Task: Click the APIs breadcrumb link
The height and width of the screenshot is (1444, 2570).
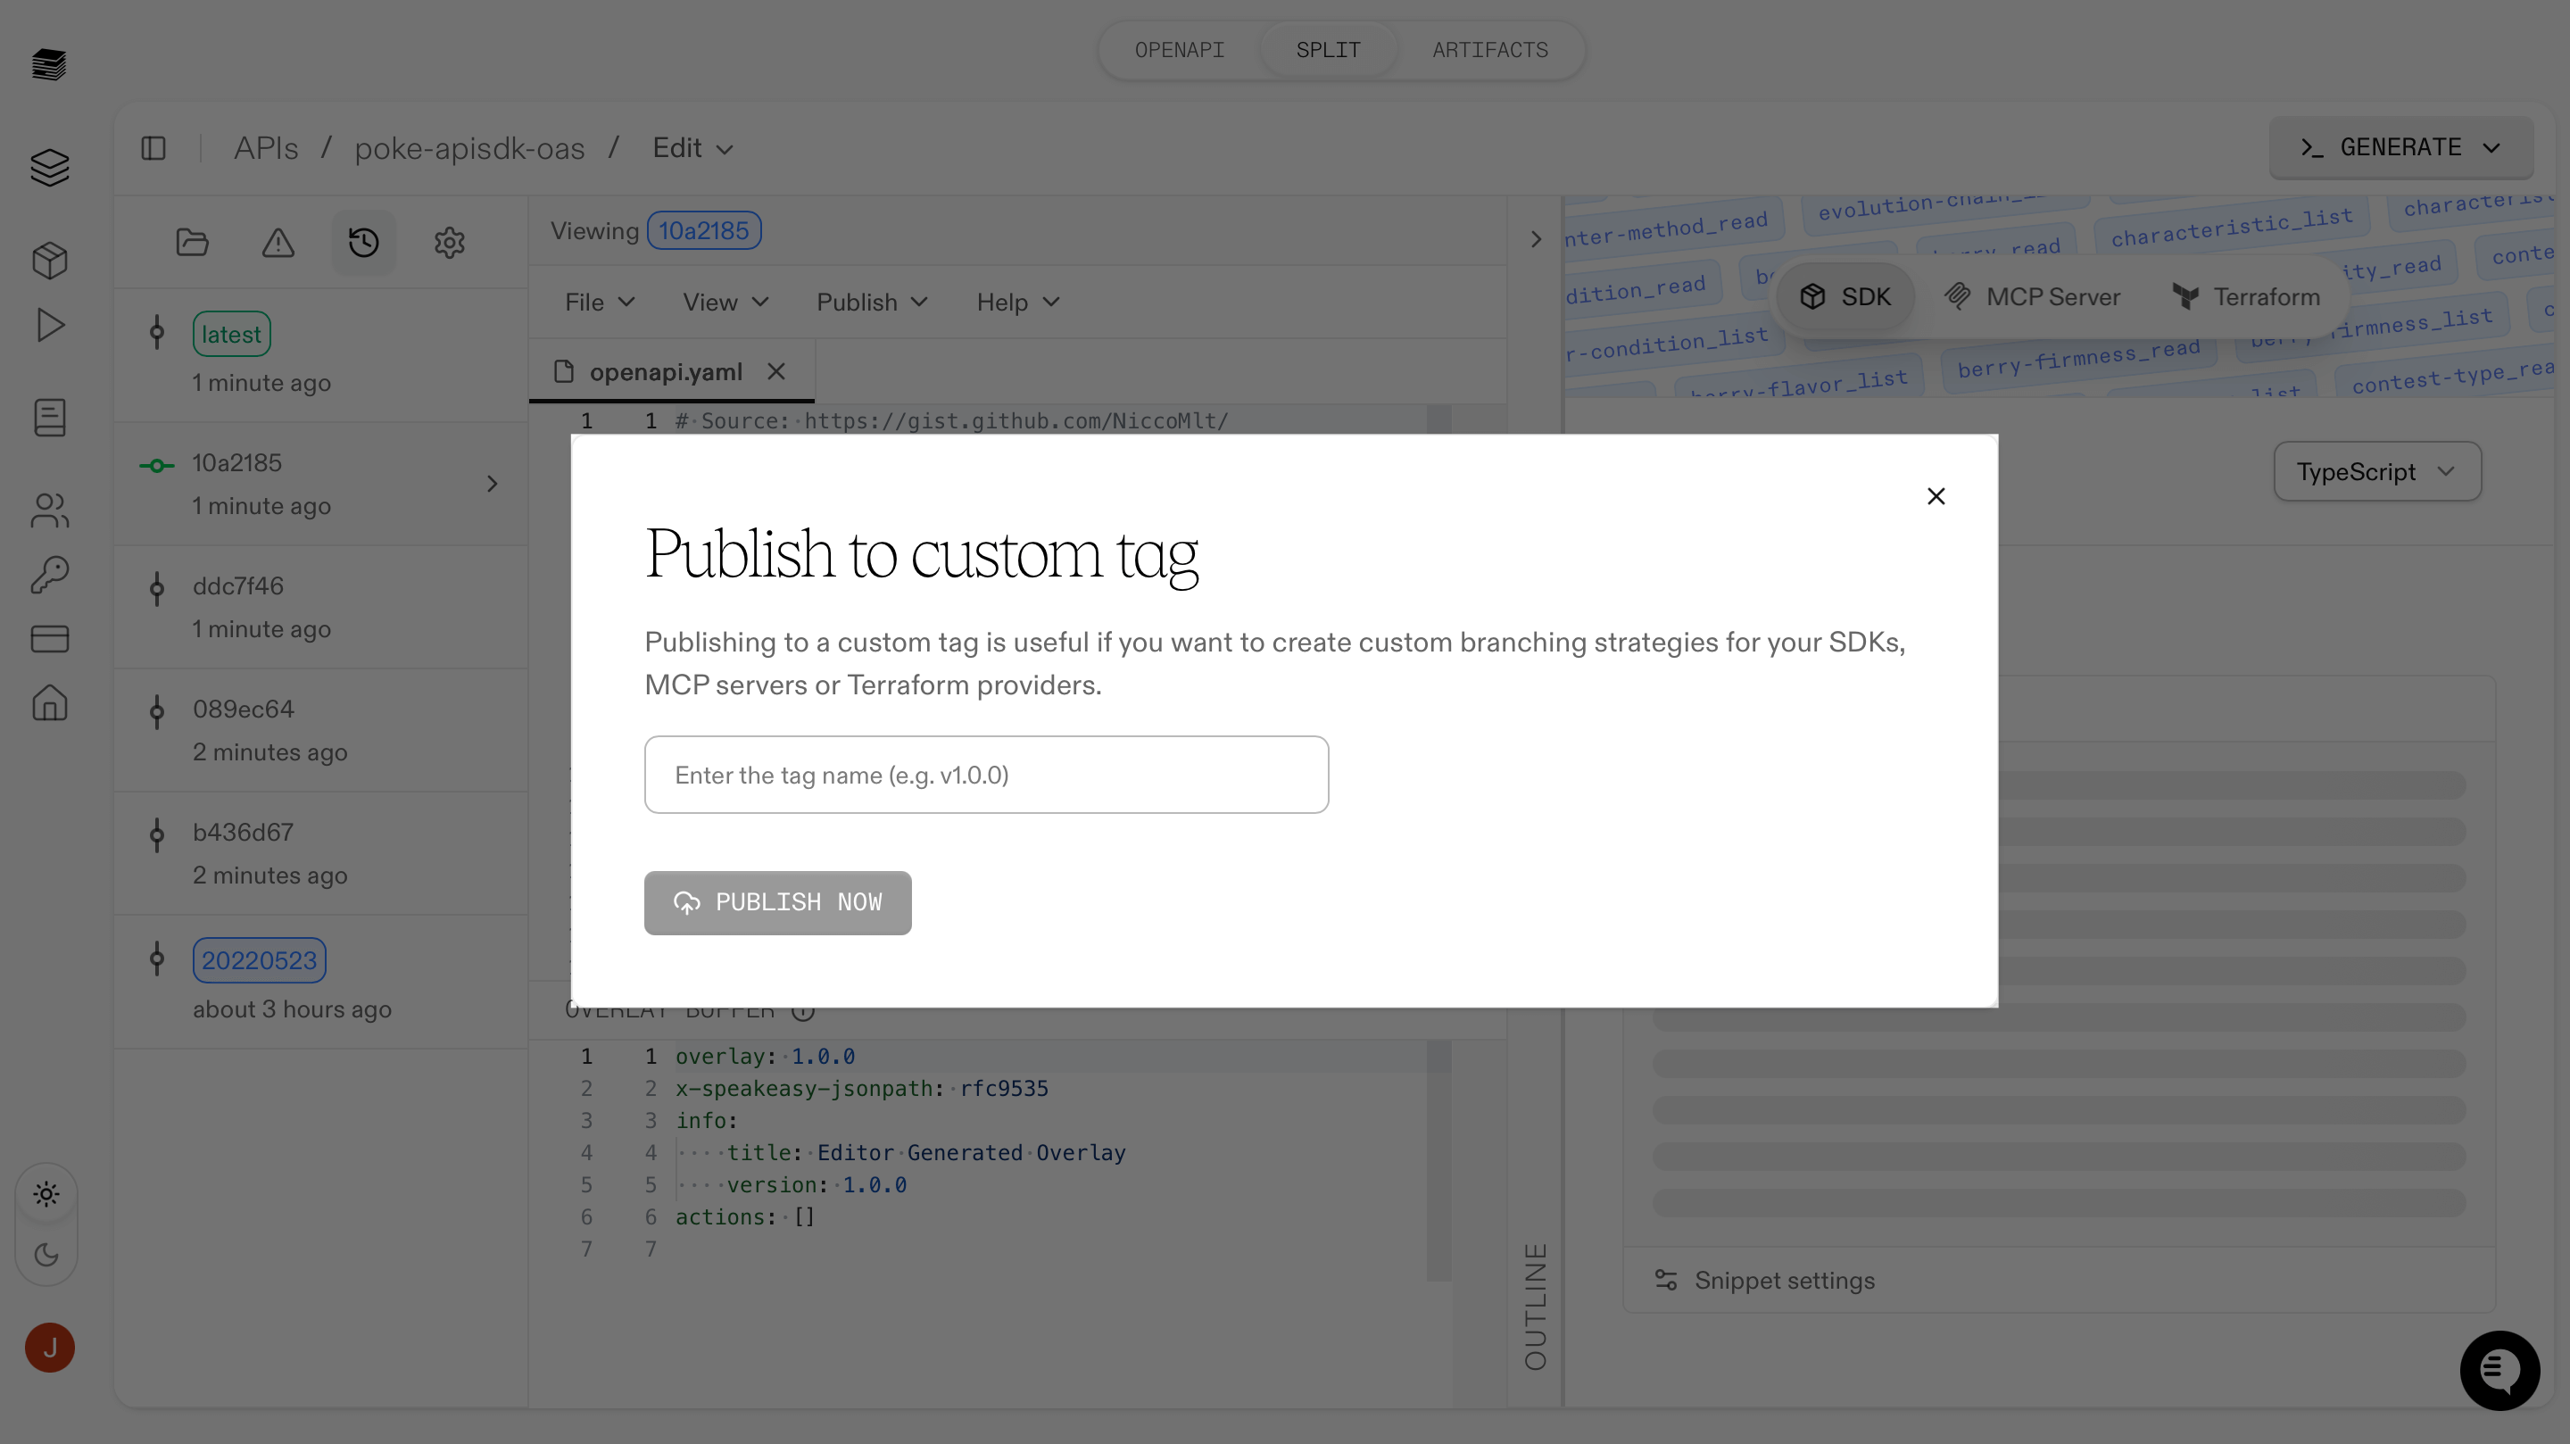Action: [x=265, y=149]
